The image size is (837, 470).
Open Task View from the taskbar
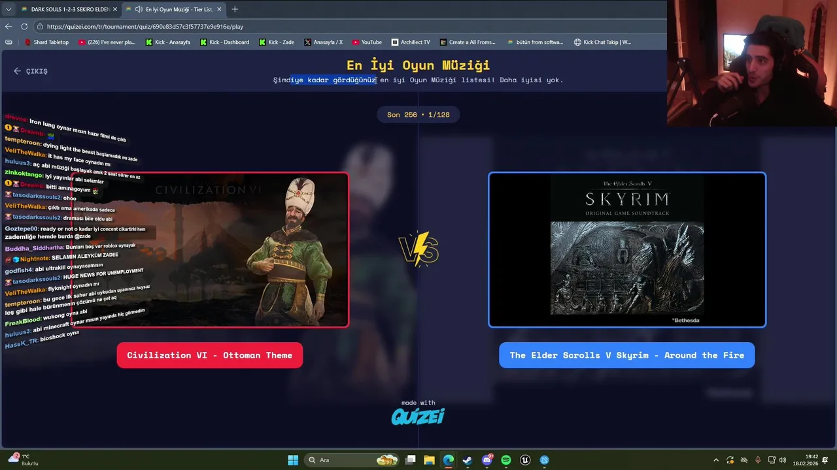[410, 460]
